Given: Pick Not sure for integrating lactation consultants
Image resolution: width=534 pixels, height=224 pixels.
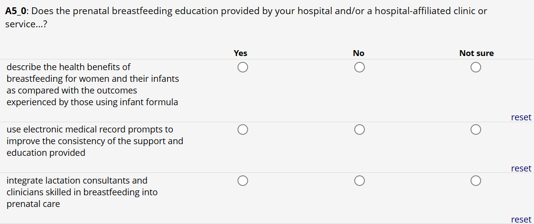Looking at the screenshot, I should [476, 181].
